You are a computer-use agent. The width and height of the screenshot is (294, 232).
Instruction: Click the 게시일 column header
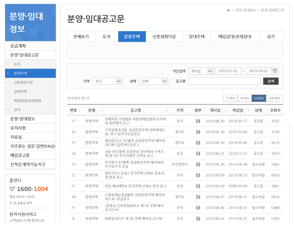point(215,110)
